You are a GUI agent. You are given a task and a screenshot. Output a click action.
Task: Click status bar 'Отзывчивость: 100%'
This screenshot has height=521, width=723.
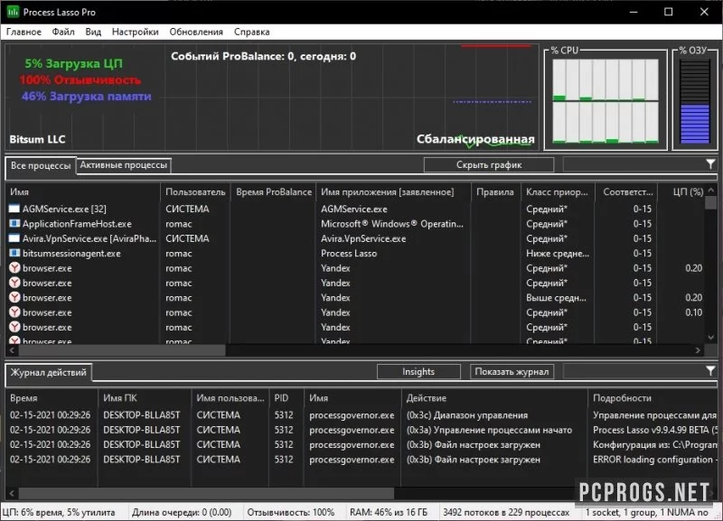pos(290,512)
